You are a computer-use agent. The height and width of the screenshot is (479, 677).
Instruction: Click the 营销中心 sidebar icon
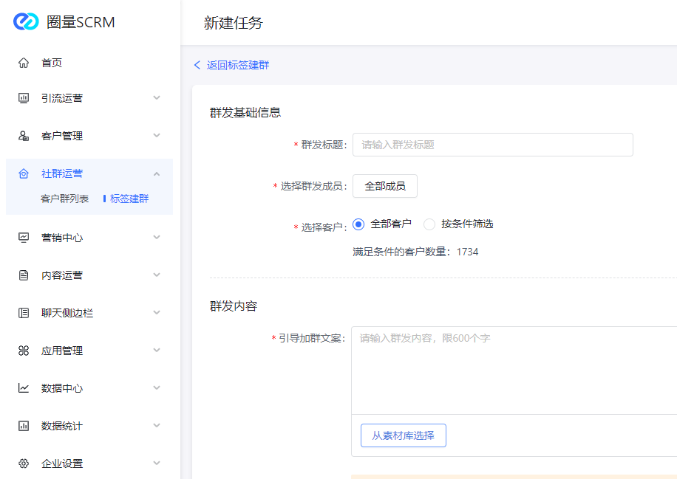24,238
